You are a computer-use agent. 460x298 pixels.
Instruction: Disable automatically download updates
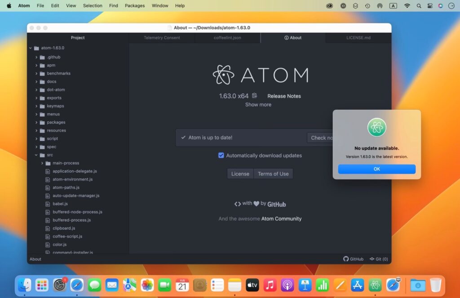click(x=221, y=155)
